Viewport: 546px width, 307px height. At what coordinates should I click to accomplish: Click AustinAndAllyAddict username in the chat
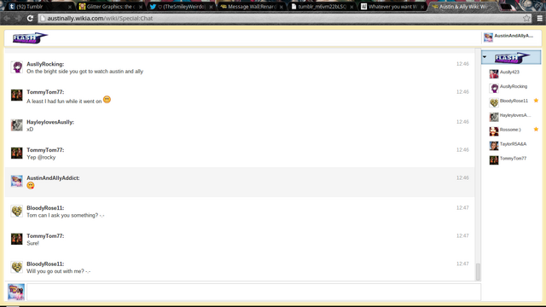53,178
